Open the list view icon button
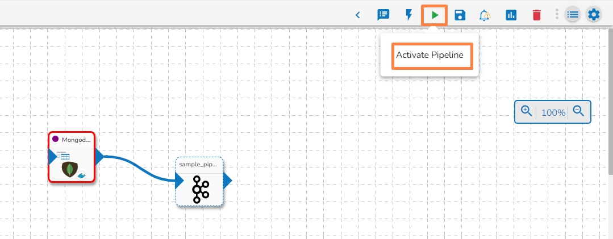Viewport: 613px width, 239px height. (572, 15)
